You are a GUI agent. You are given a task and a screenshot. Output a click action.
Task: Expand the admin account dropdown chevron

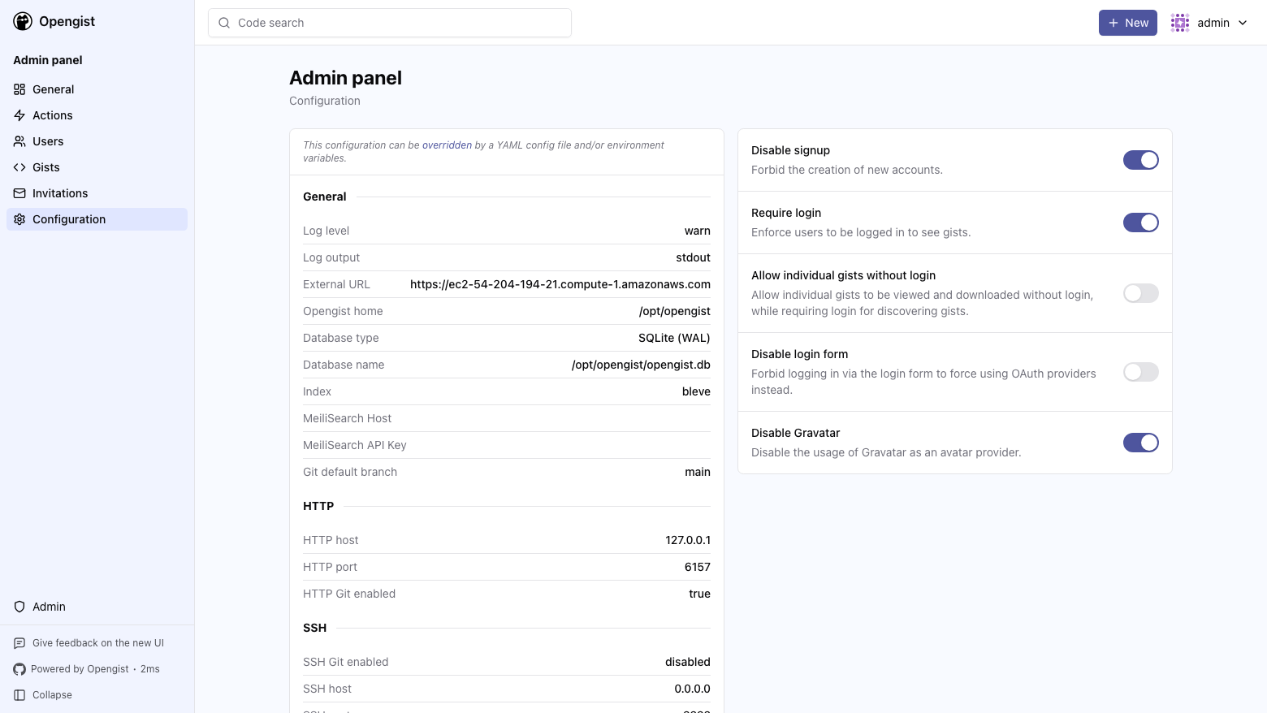coord(1243,23)
